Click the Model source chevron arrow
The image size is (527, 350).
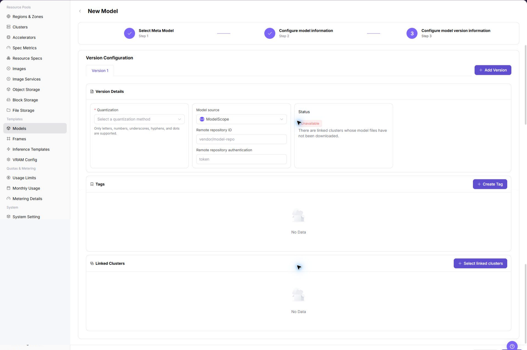point(282,119)
